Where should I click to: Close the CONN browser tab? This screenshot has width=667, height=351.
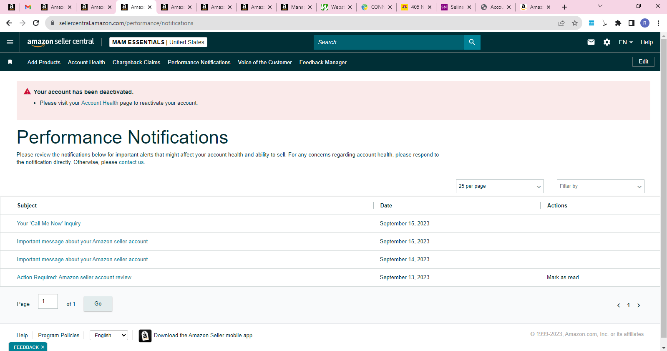click(x=390, y=7)
